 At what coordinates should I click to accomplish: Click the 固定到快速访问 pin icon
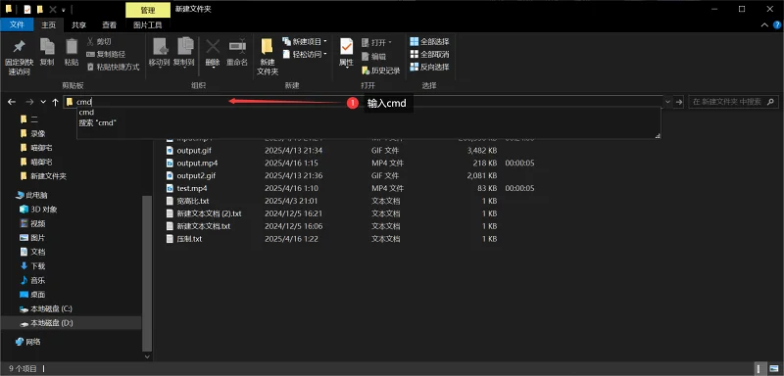(x=19, y=47)
